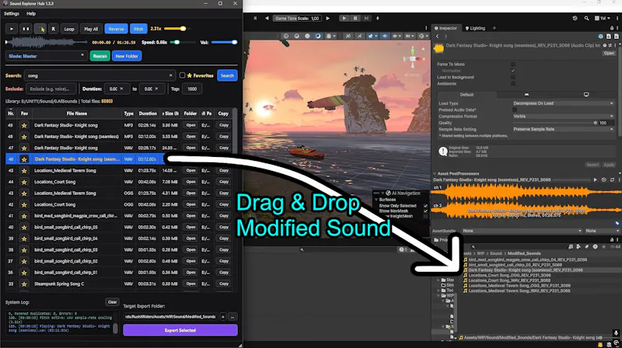The height and width of the screenshot is (348, 622).
Task: Pause playback in Sound Explorer Hub
Action: 26,29
